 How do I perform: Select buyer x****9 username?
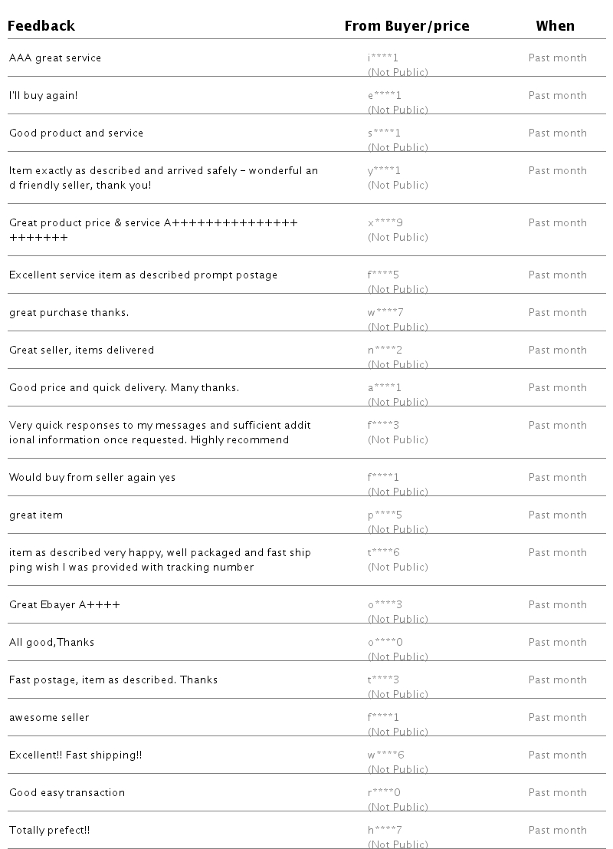pos(385,223)
